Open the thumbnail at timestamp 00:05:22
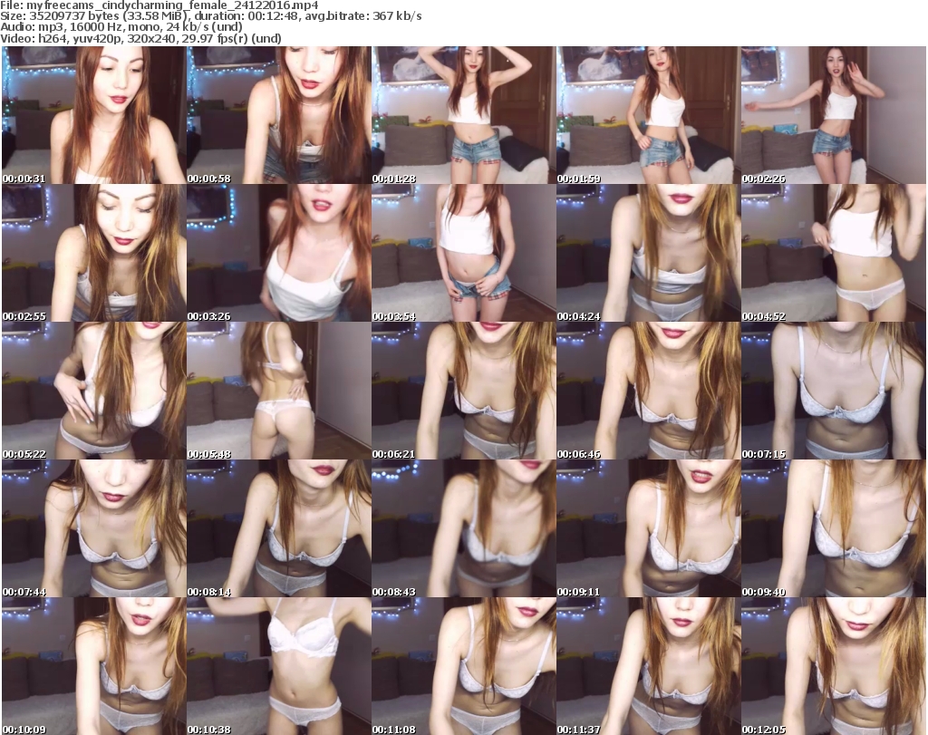Viewport: 928px width, 735px height. tap(94, 391)
